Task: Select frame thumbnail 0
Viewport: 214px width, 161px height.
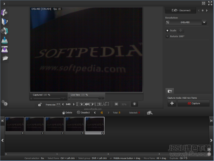Action: click(15, 126)
